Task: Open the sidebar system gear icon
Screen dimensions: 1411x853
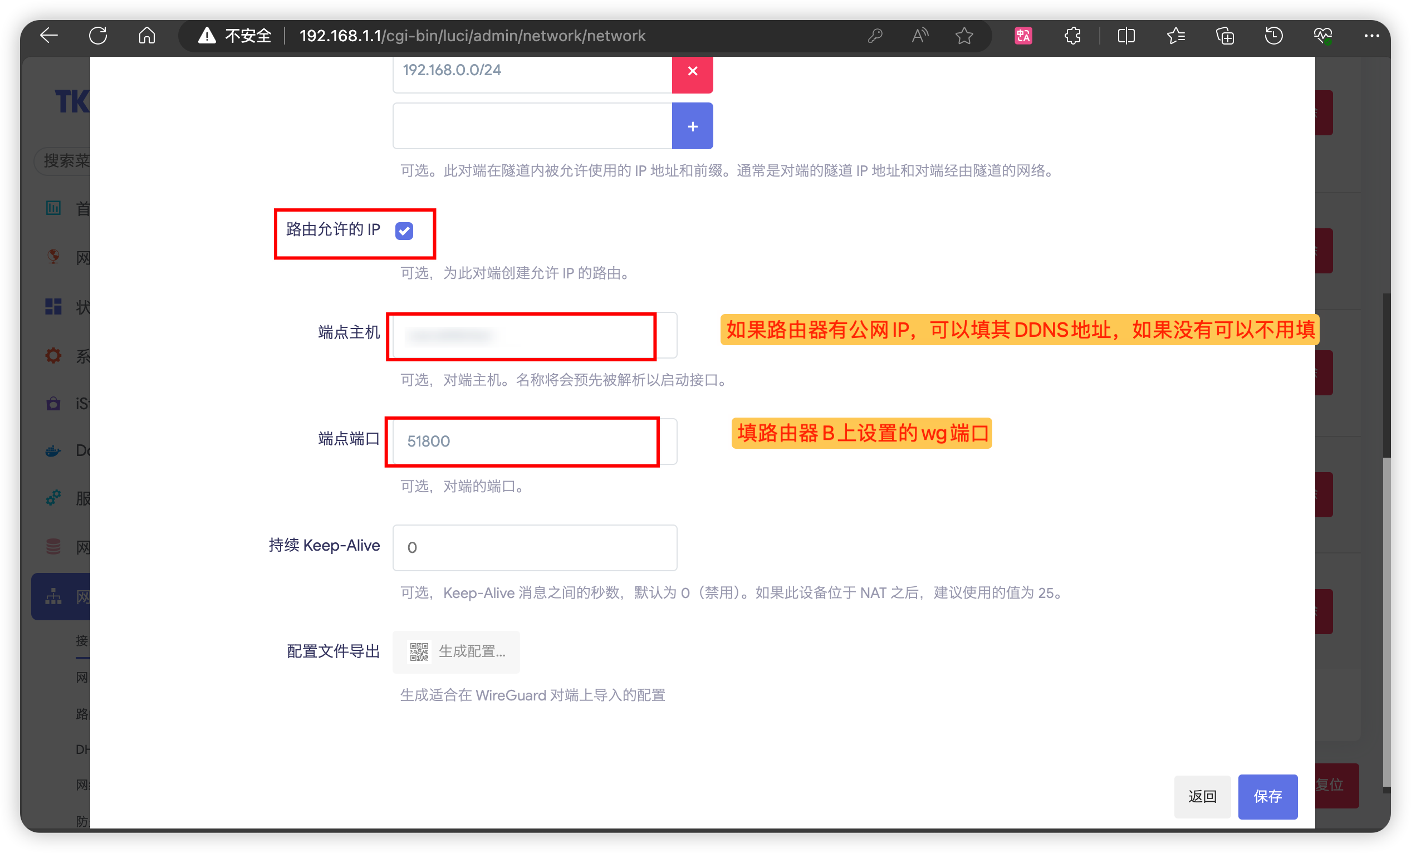Action: [53, 356]
